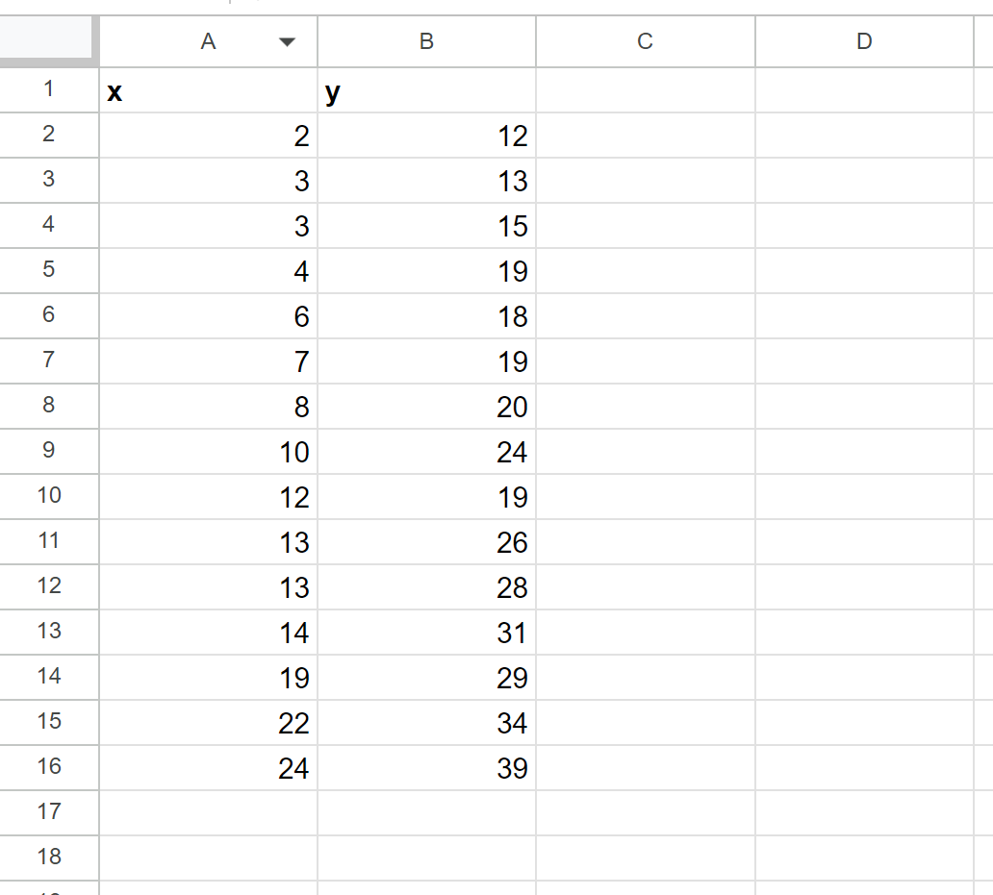Select cell B13 with value 31
Image resolution: width=993 pixels, height=895 pixels.
pos(427,633)
